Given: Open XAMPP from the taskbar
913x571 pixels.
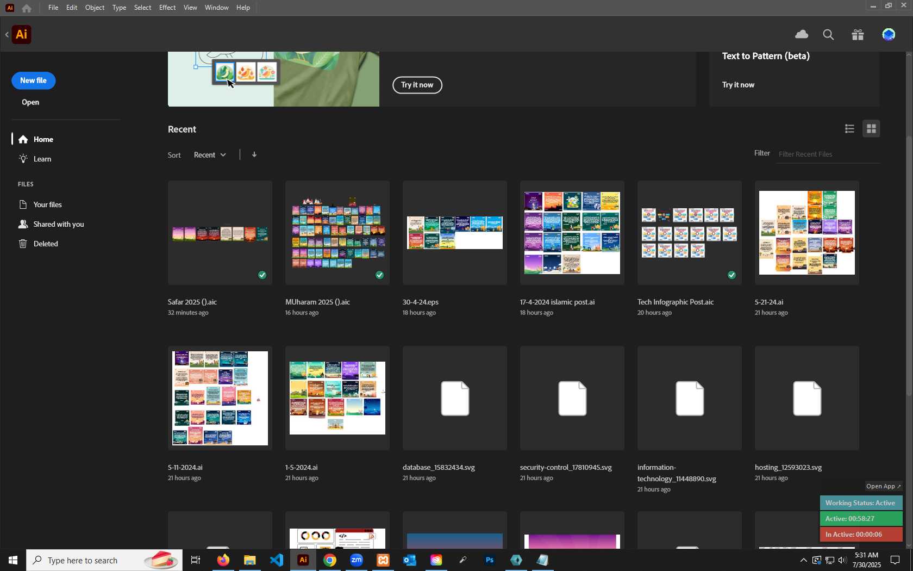Looking at the screenshot, I should tap(383, 560).
